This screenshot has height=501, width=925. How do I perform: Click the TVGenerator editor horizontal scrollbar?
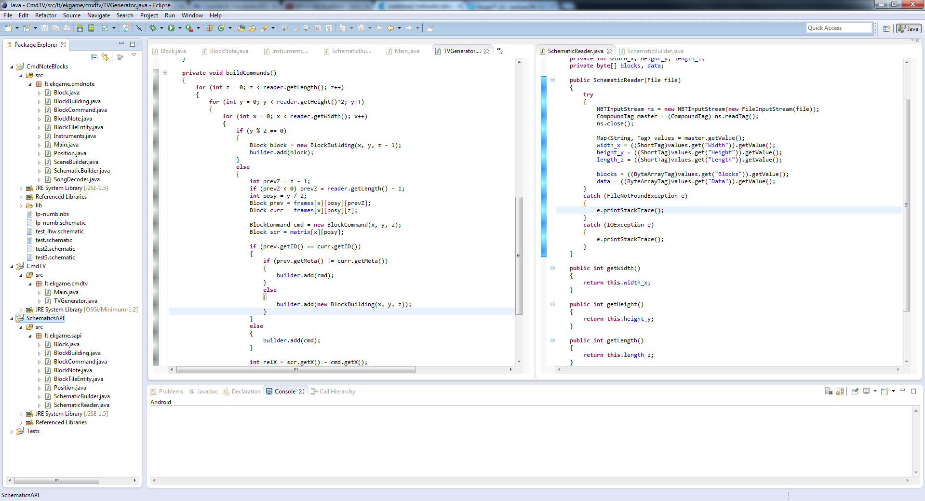(295, 370)
